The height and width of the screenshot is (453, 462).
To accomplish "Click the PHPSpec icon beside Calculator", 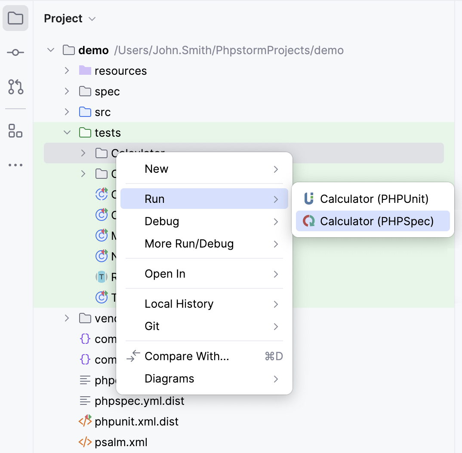I will [x=308, y=221].
